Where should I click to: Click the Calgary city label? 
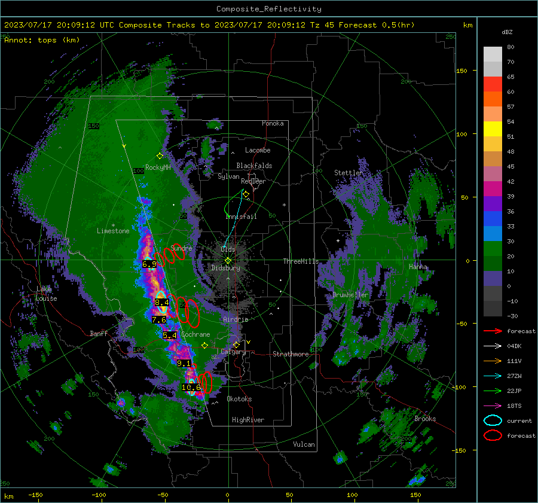pyautogui.click(x=233, y=352)
